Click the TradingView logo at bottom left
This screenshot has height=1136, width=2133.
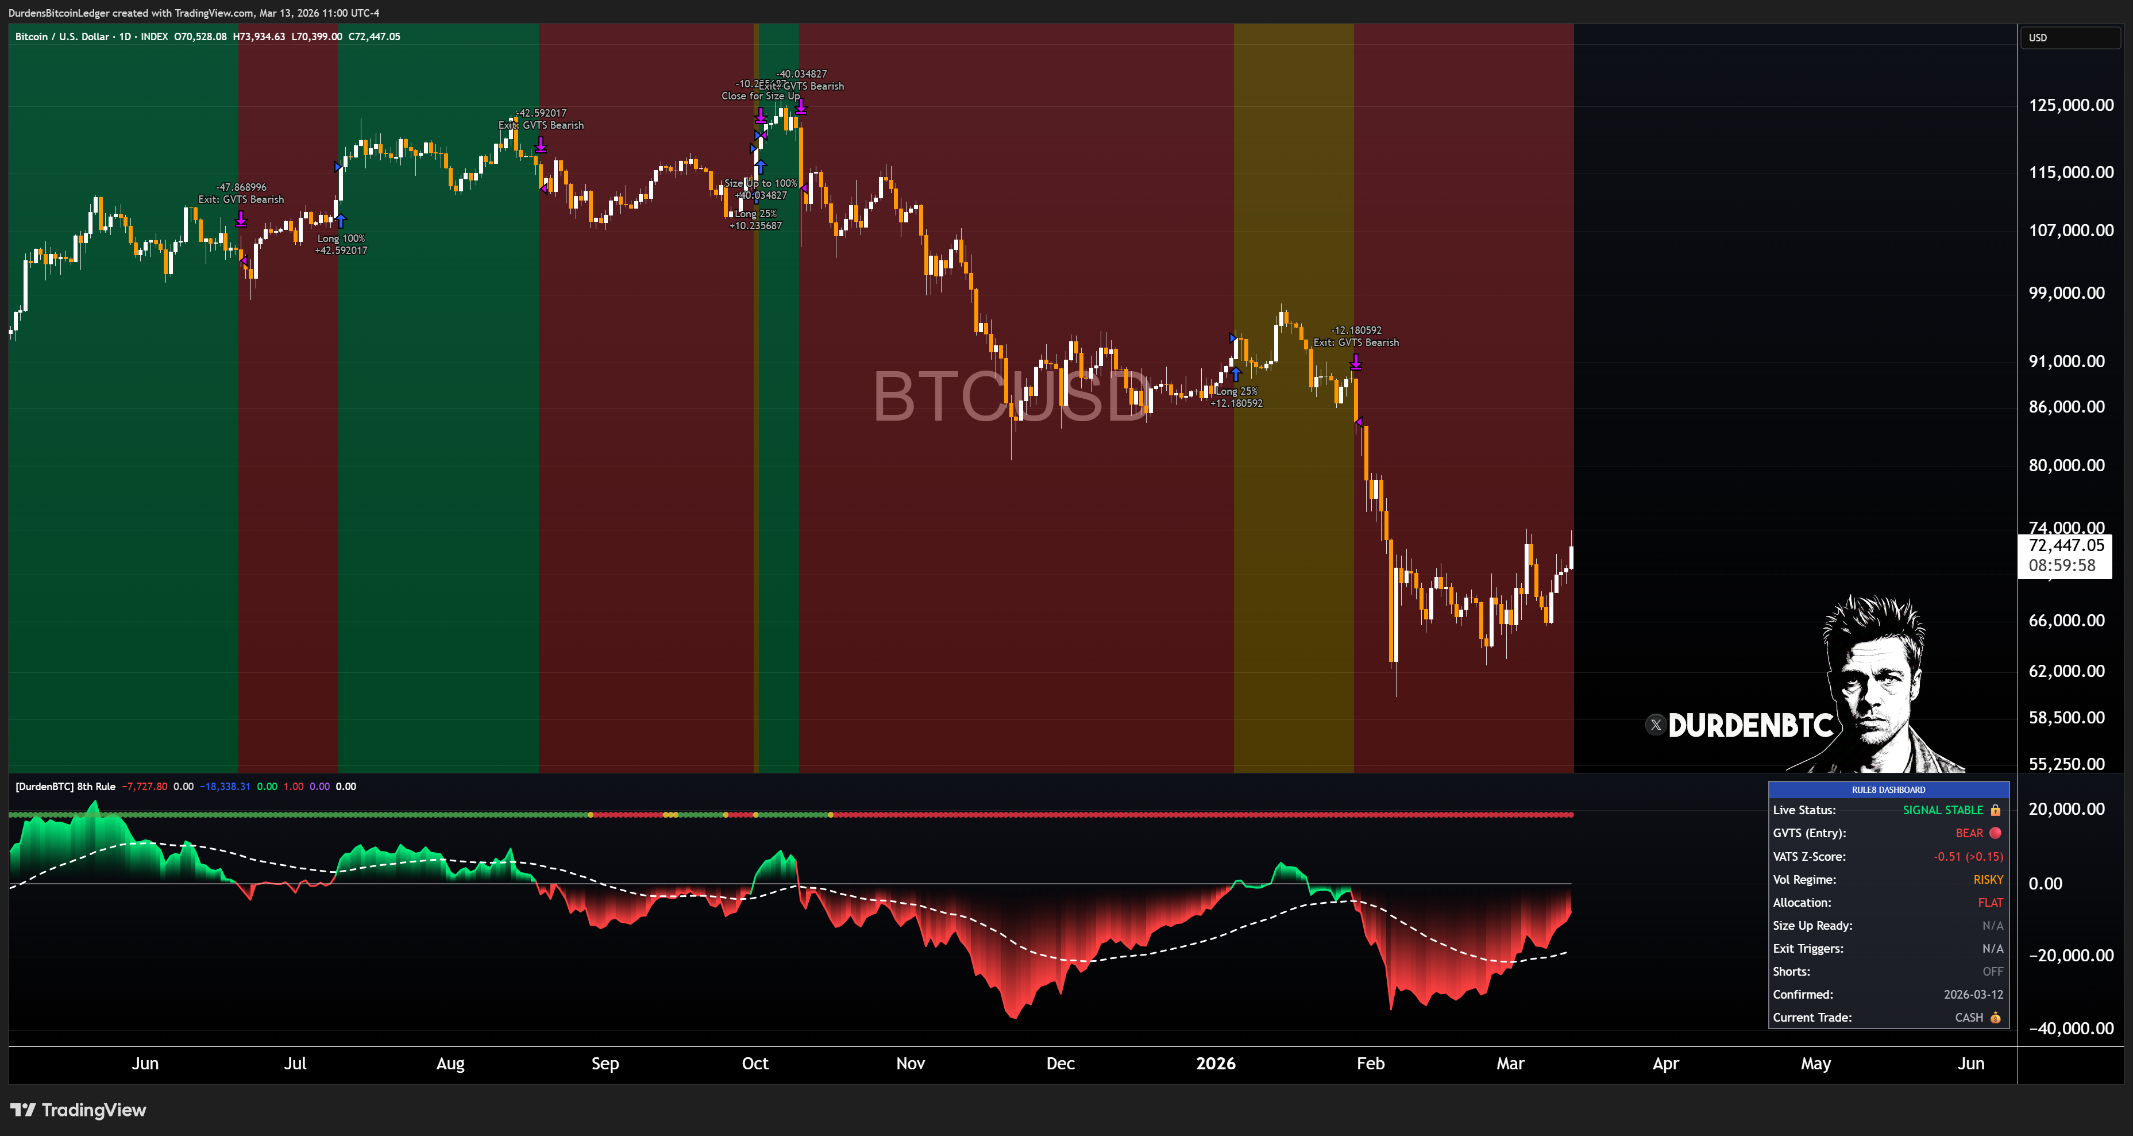coord(78,1110)
